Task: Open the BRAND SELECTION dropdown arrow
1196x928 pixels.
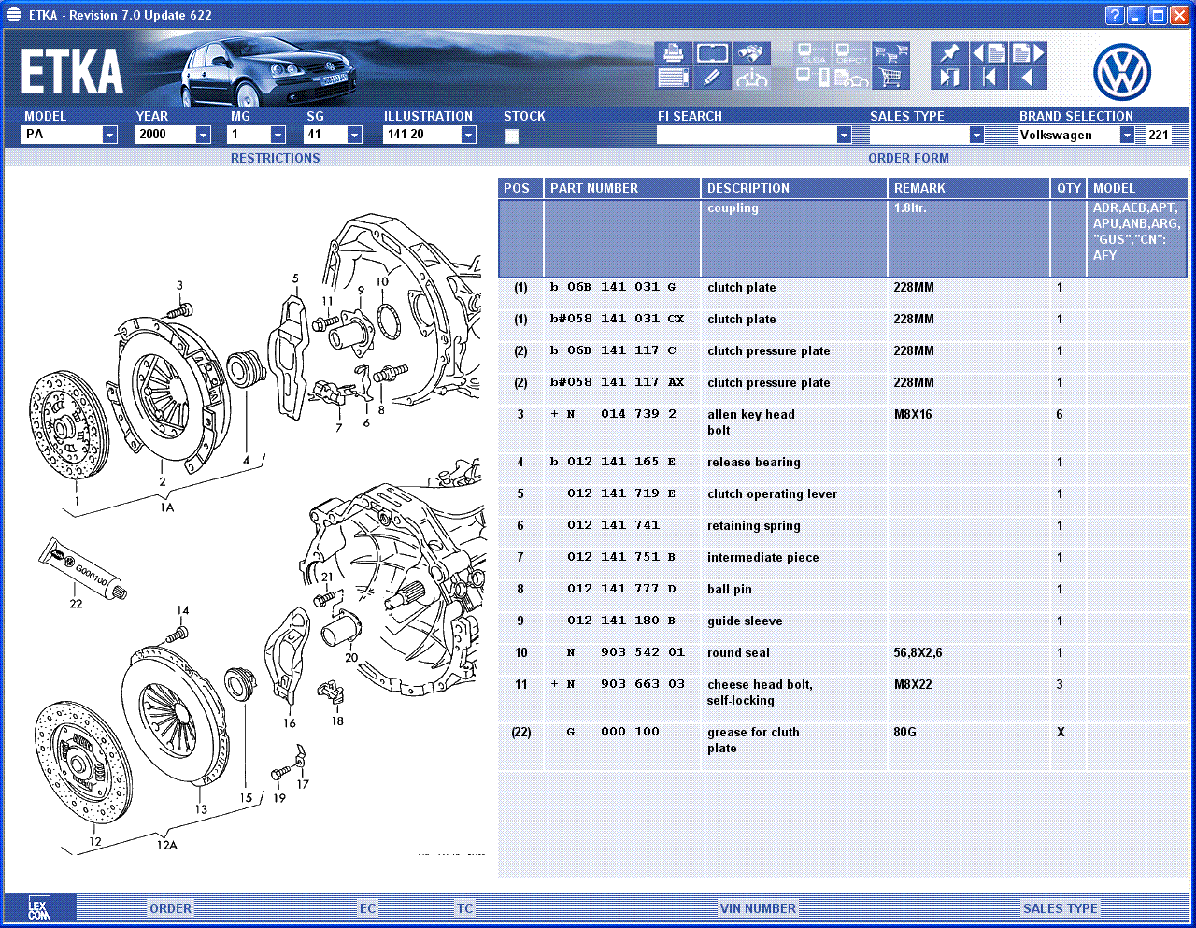Action: pos(1127,135)
